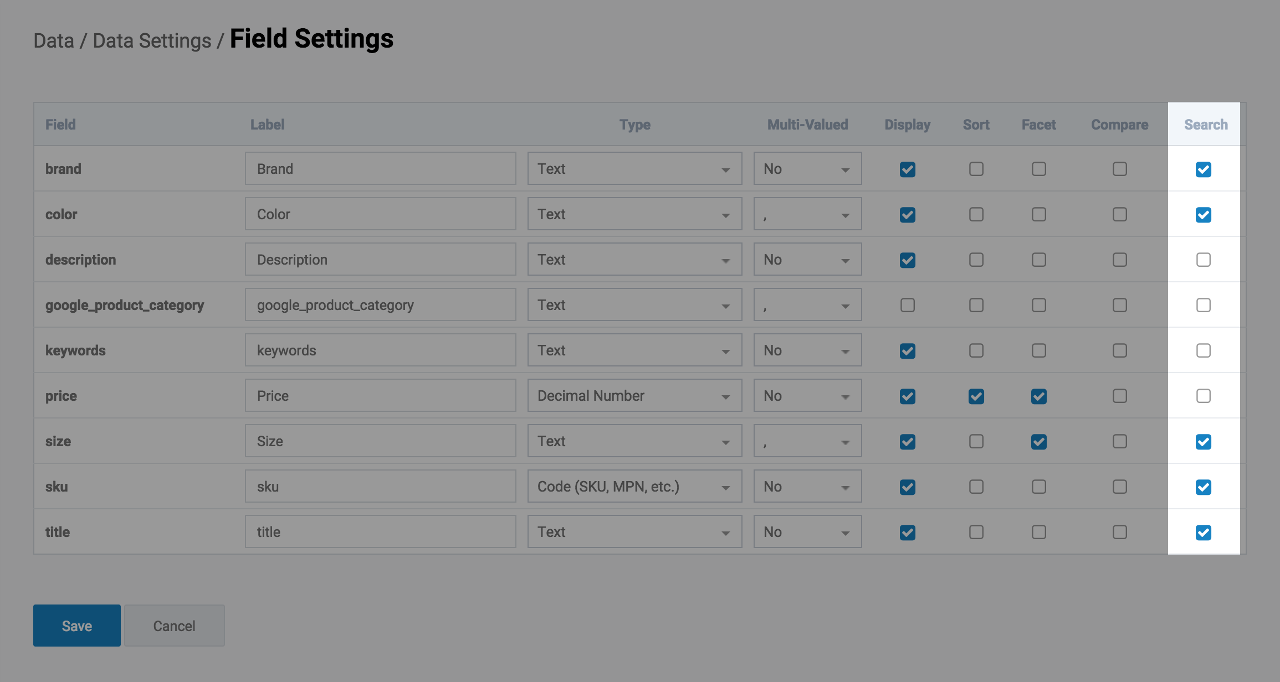Open the Data breadcrumb link
The image size is (1280, 682).
click(x=54, y=41)
